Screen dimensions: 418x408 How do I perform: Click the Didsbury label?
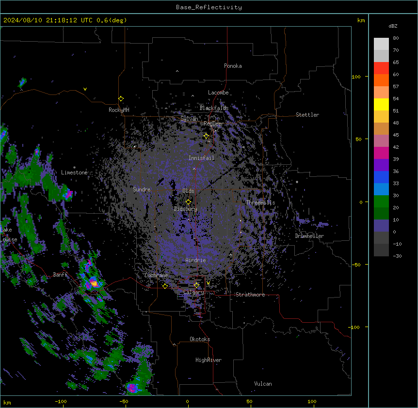point(186,209)
